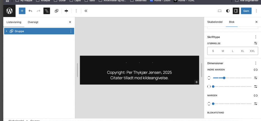Open the Skrifttype options menu
This screenshot has height=121, width=261.
[256, 37]
